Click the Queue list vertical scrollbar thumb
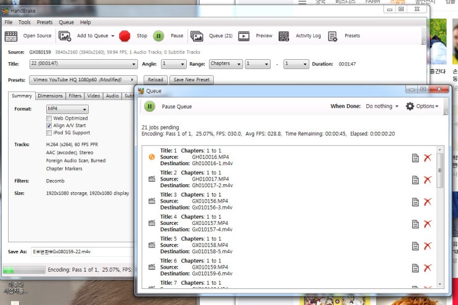Screen dimensions: 458x305 pyautogui.click(x=440, y=171)
